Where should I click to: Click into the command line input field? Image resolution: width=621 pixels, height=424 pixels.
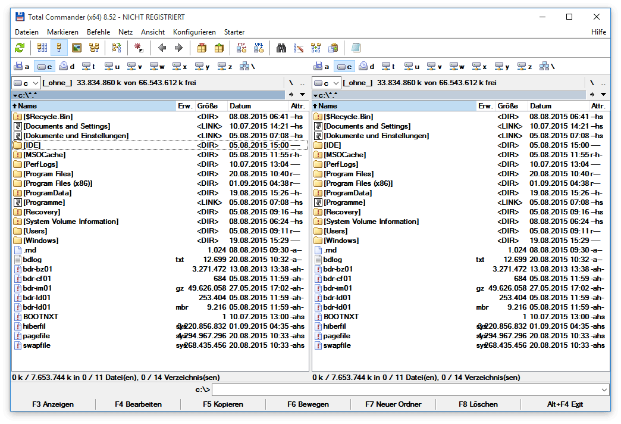(406, 390)
